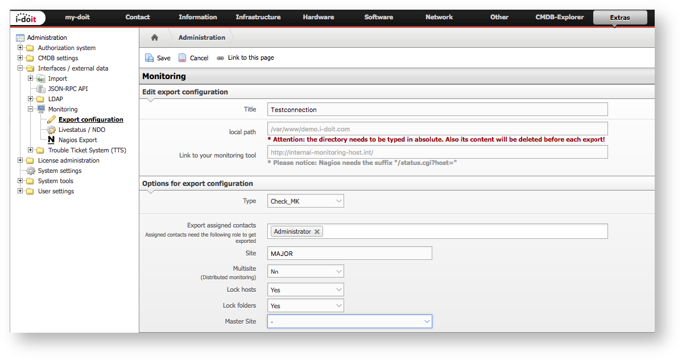Click the Cancel document icon

click(182, 58)
